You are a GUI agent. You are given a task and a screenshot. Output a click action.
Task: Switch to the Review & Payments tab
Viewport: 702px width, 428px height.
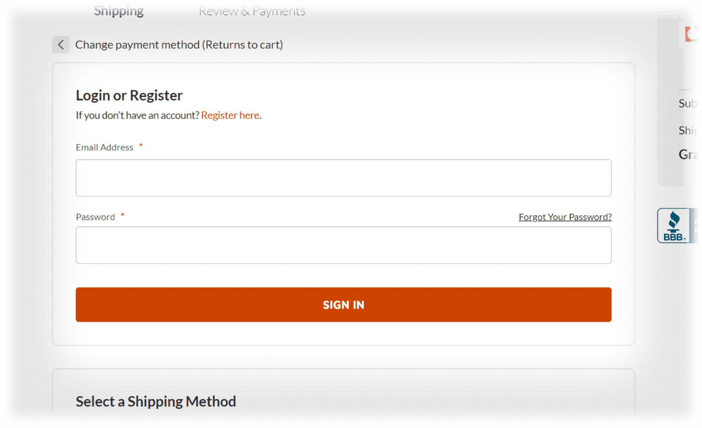252,11
